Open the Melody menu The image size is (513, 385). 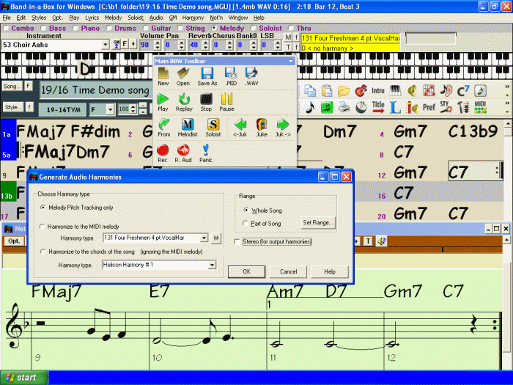tap(113, 18)
